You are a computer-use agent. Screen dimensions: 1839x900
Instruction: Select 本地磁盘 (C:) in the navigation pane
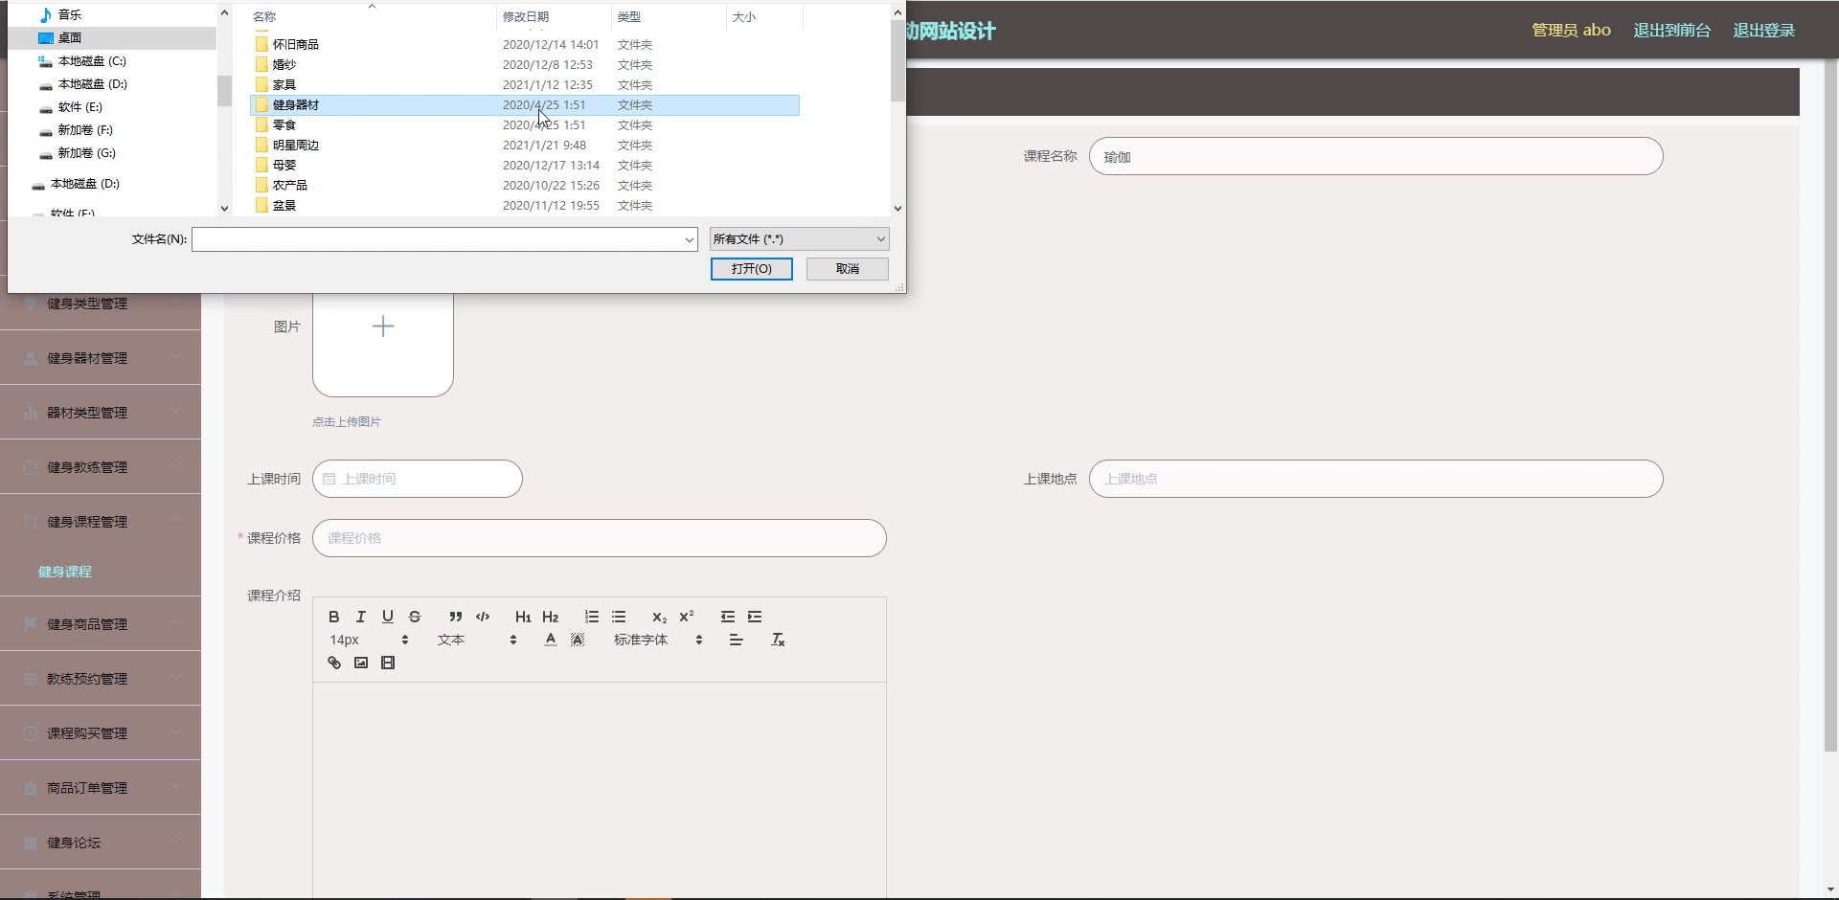tap(92, 61)
